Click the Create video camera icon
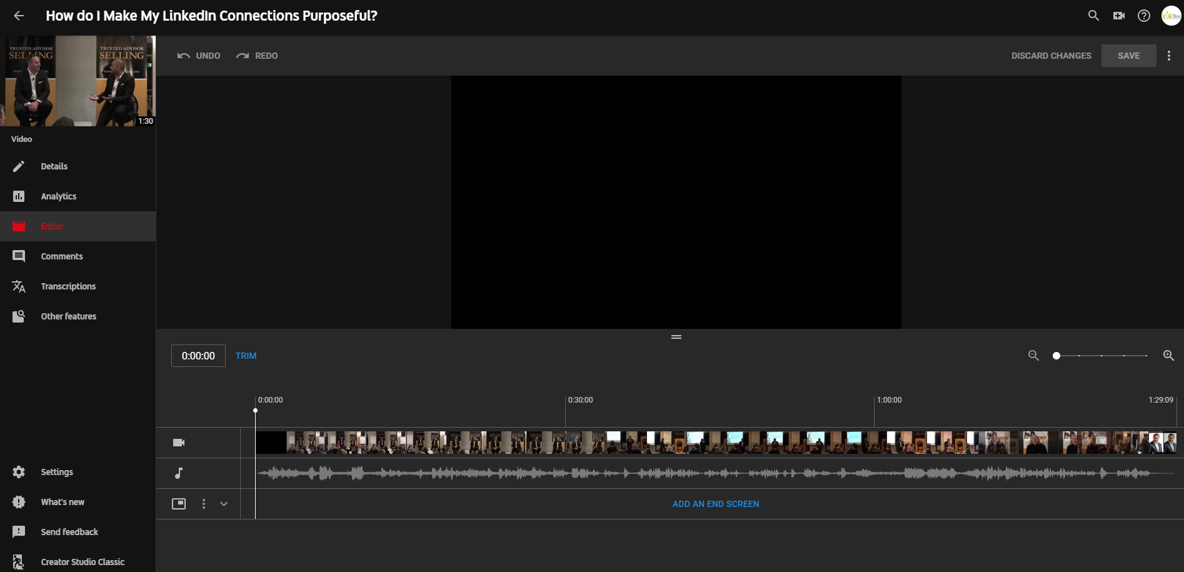This screenshot has width=1184, height=572. pyautogui.click(x=1119, y=15)
